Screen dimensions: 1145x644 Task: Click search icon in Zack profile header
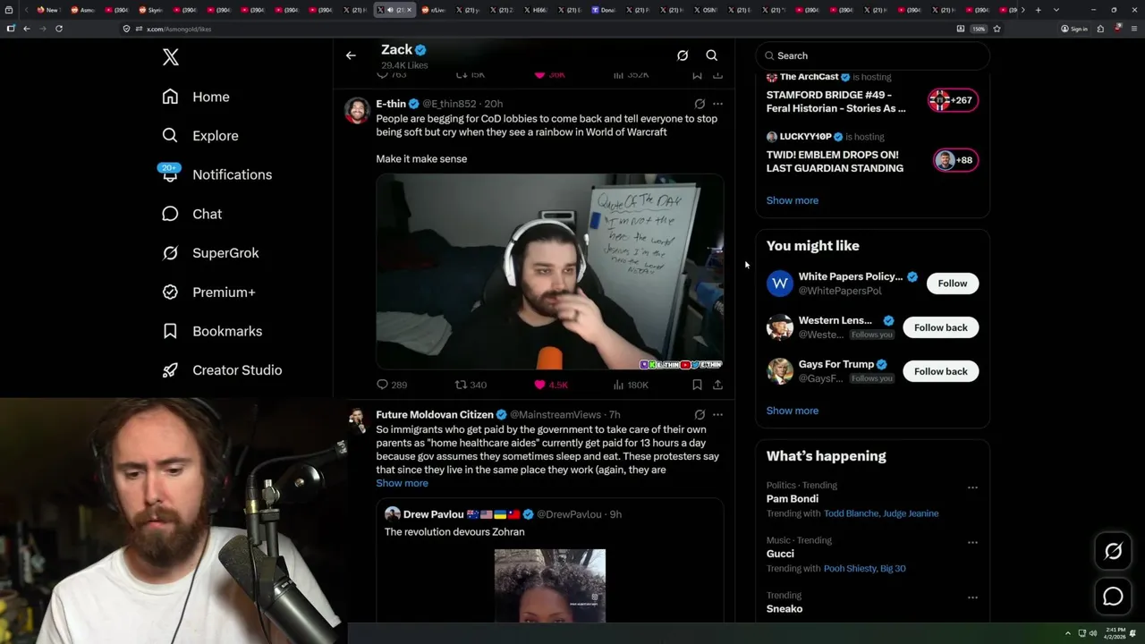click(x=712, y=55)
